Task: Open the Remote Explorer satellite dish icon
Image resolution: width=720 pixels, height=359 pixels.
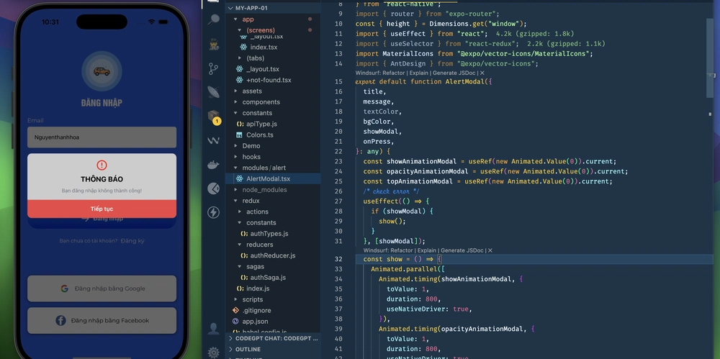Action: (214, 92)
